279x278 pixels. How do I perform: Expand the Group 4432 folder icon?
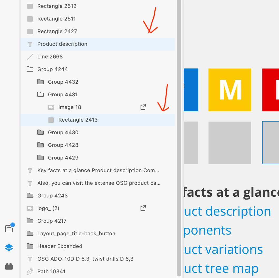pyautogui.click(x=41, y=82)
